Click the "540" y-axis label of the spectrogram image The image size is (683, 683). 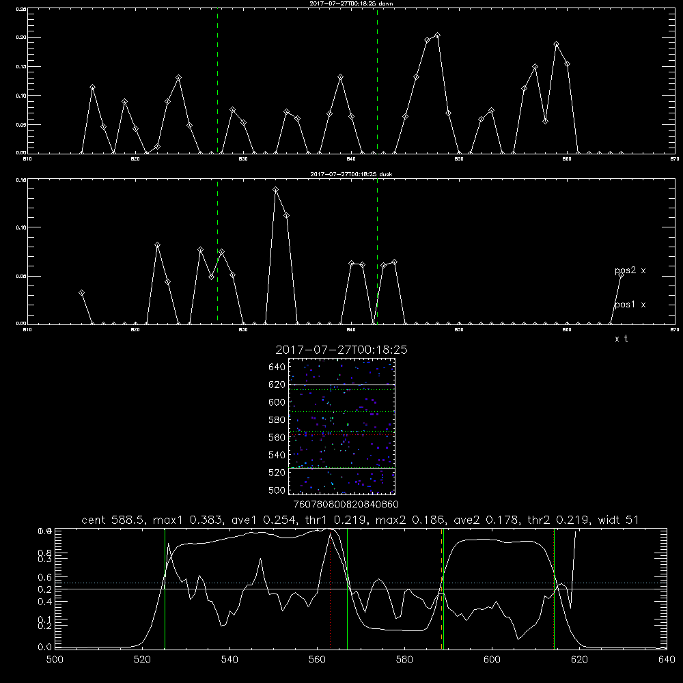277,455
